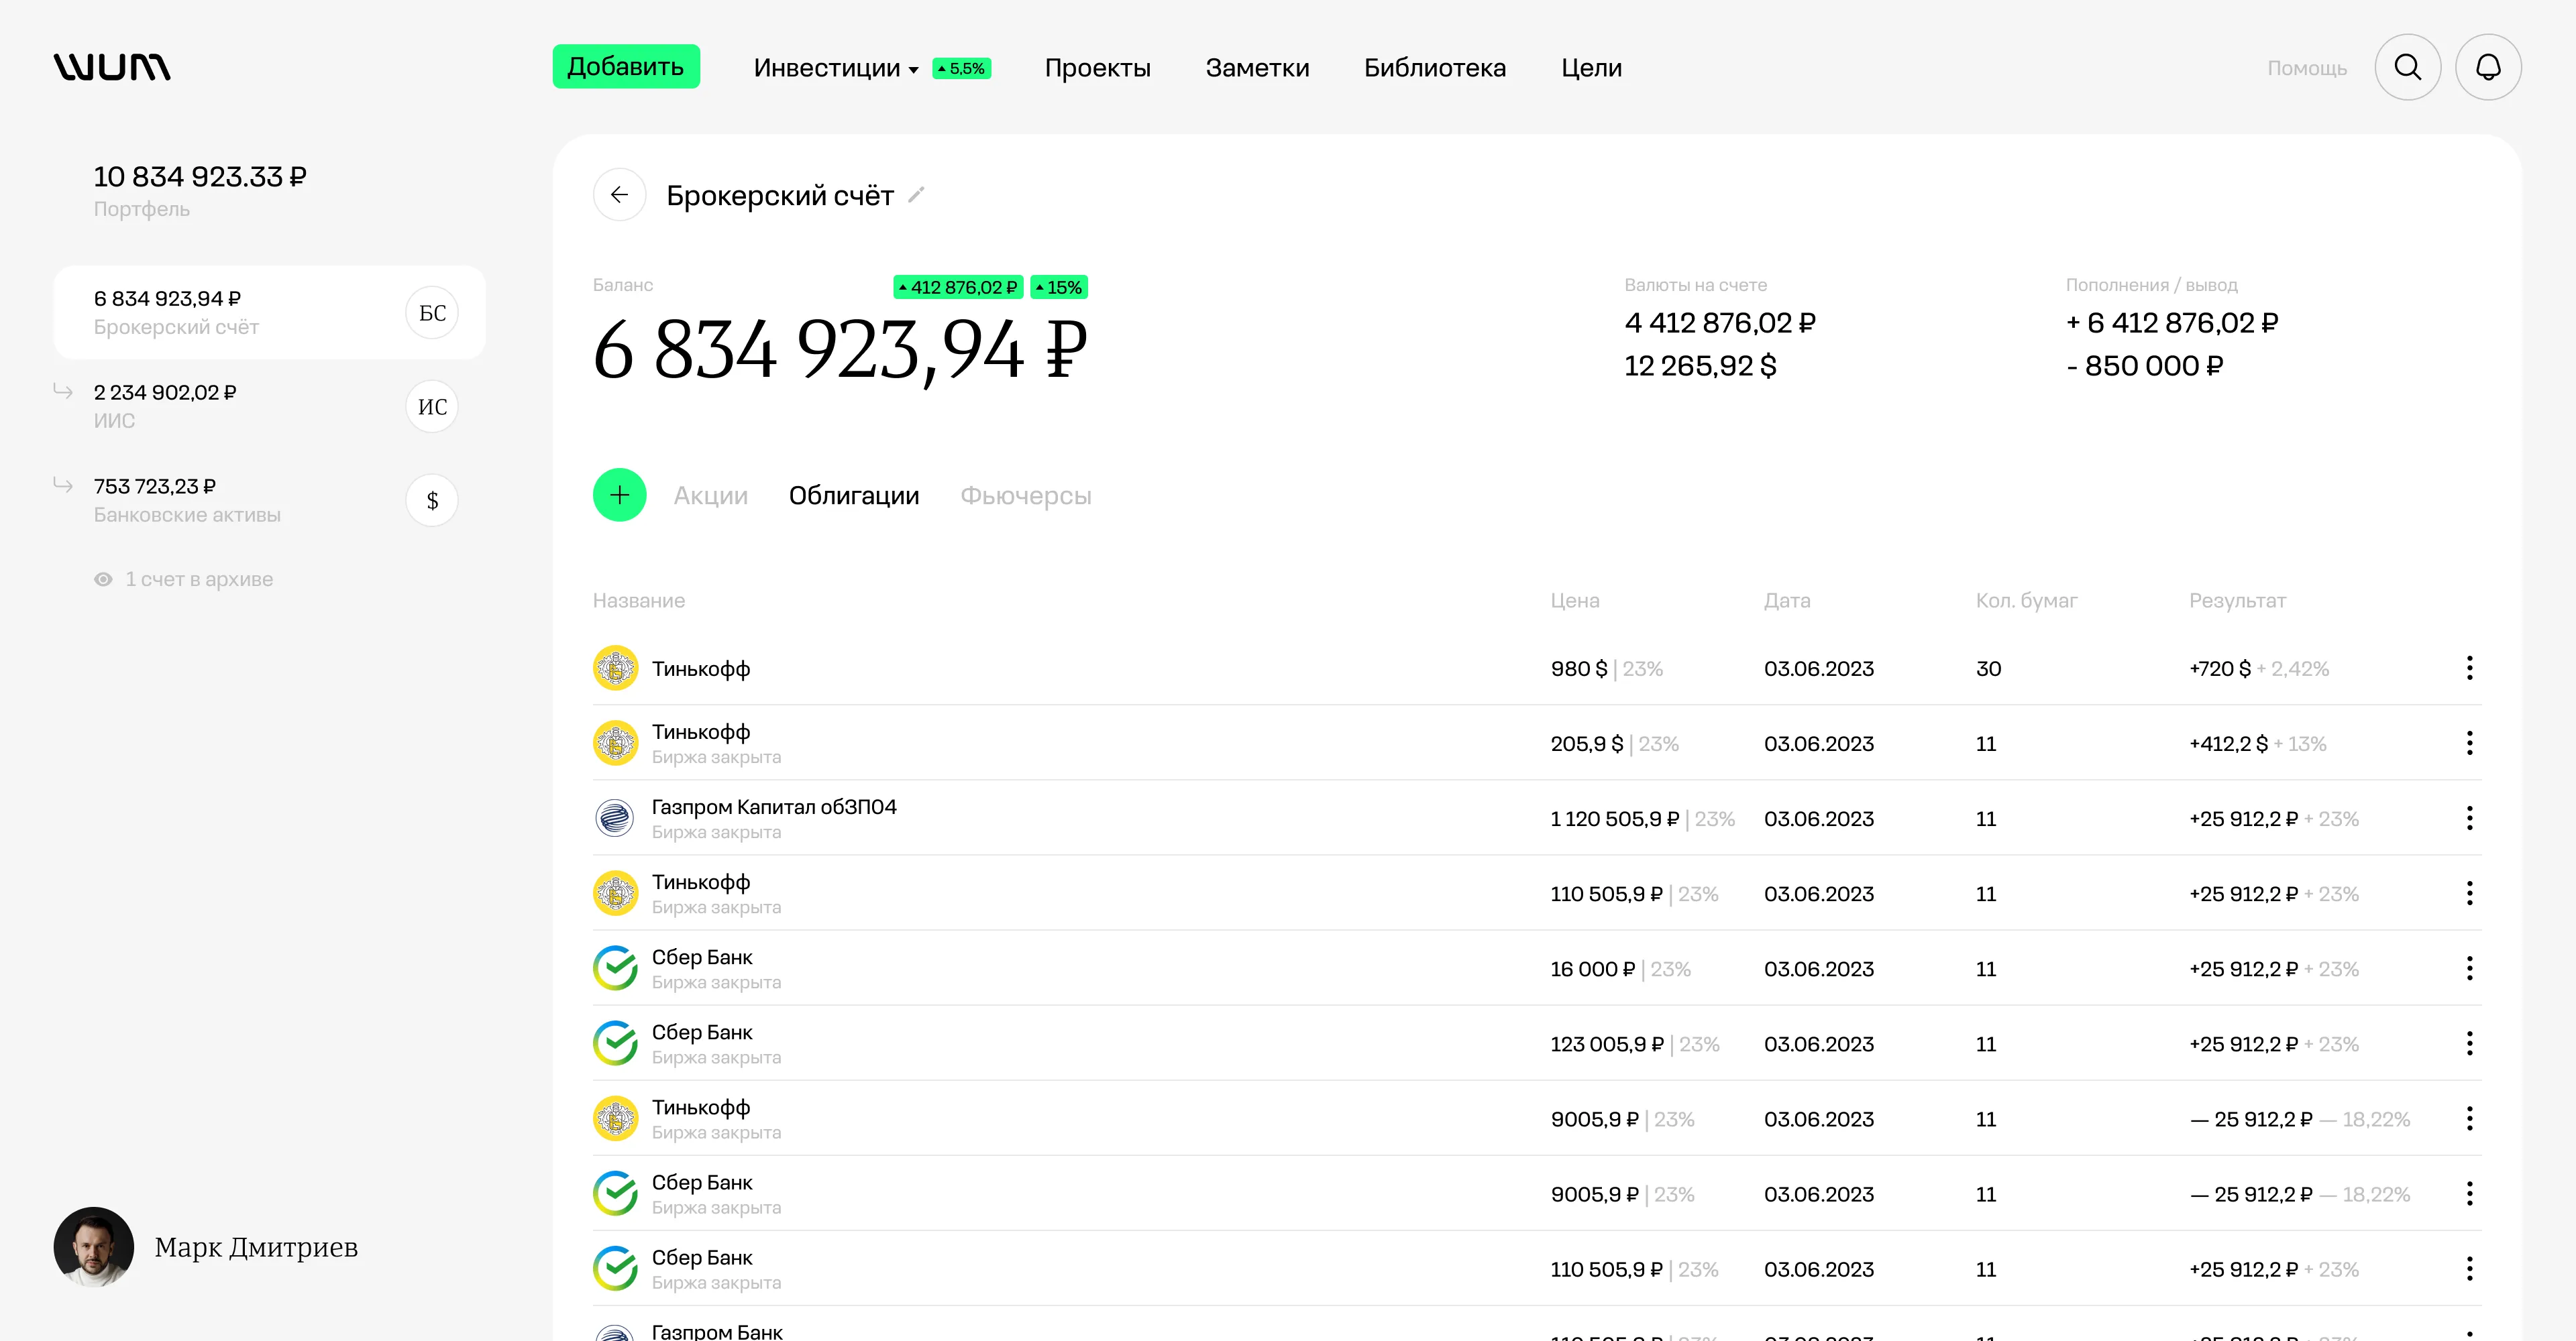Open the three-dot menu for Сбер Банк 110 505,9 ₽ row
The image size is (2576, 1341).
(x=2469, y=1269)
